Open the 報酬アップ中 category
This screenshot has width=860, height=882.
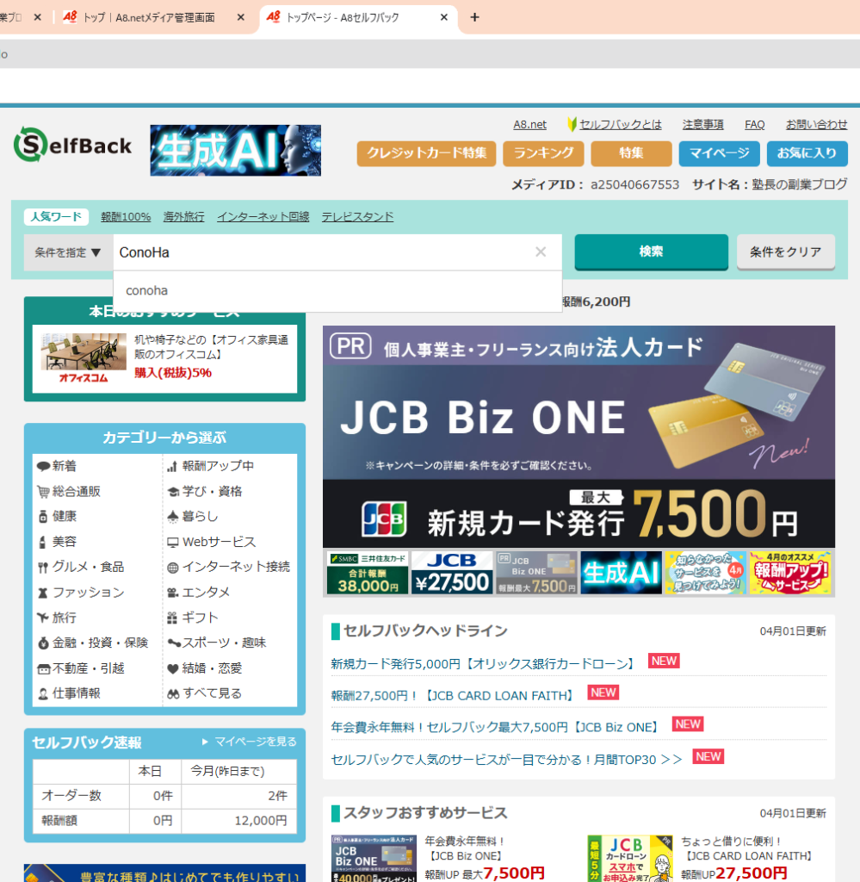(211, 466)
